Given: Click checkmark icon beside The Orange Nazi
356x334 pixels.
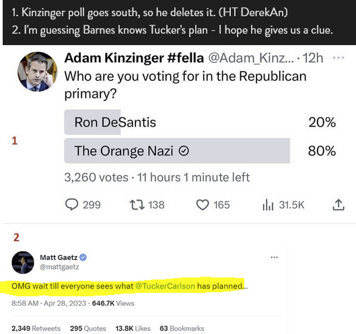Looking at the screenshot, I should (x=184, y=151).
